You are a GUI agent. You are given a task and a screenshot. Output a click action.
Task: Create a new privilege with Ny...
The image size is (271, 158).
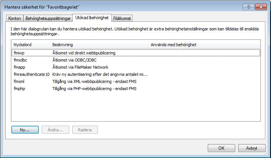pos(25,130)
